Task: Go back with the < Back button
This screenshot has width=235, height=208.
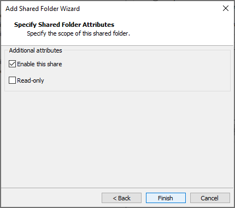Action: [121, 198]
